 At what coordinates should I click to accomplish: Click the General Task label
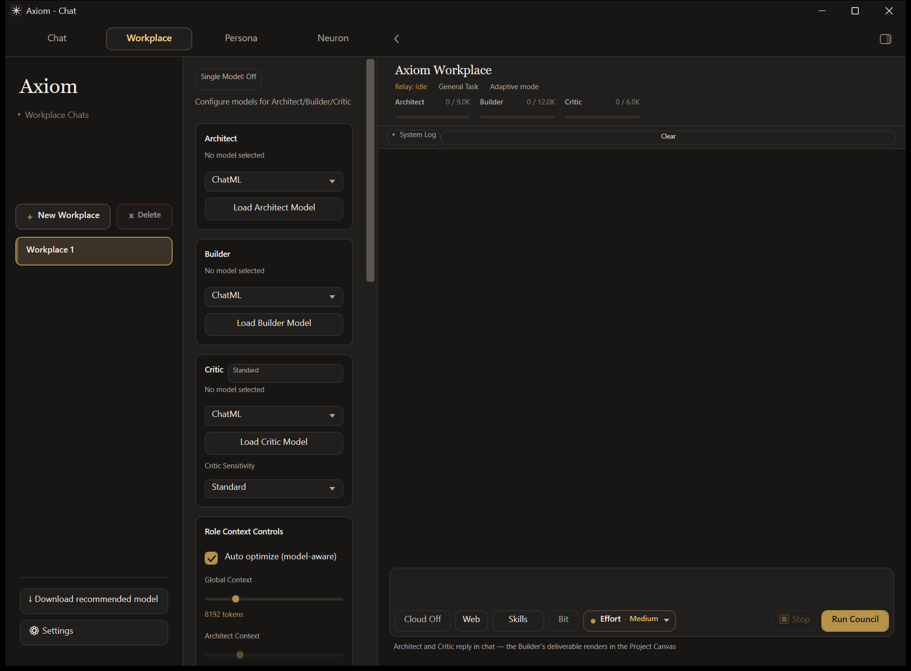tap(458, 87)
